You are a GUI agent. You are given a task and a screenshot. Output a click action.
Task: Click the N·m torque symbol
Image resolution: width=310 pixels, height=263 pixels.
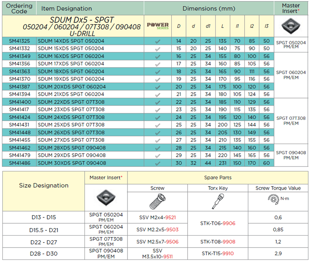pyautogui.click(x=278, y=199)
